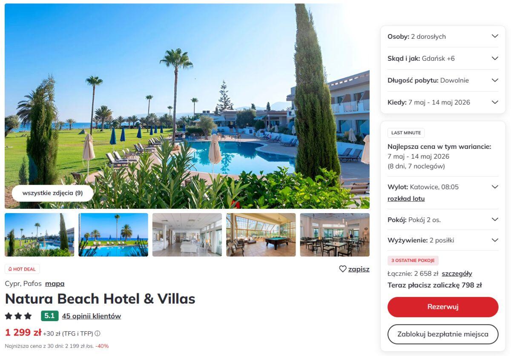Open the rozkład lotu flight schedule link

tap(406, 199)
